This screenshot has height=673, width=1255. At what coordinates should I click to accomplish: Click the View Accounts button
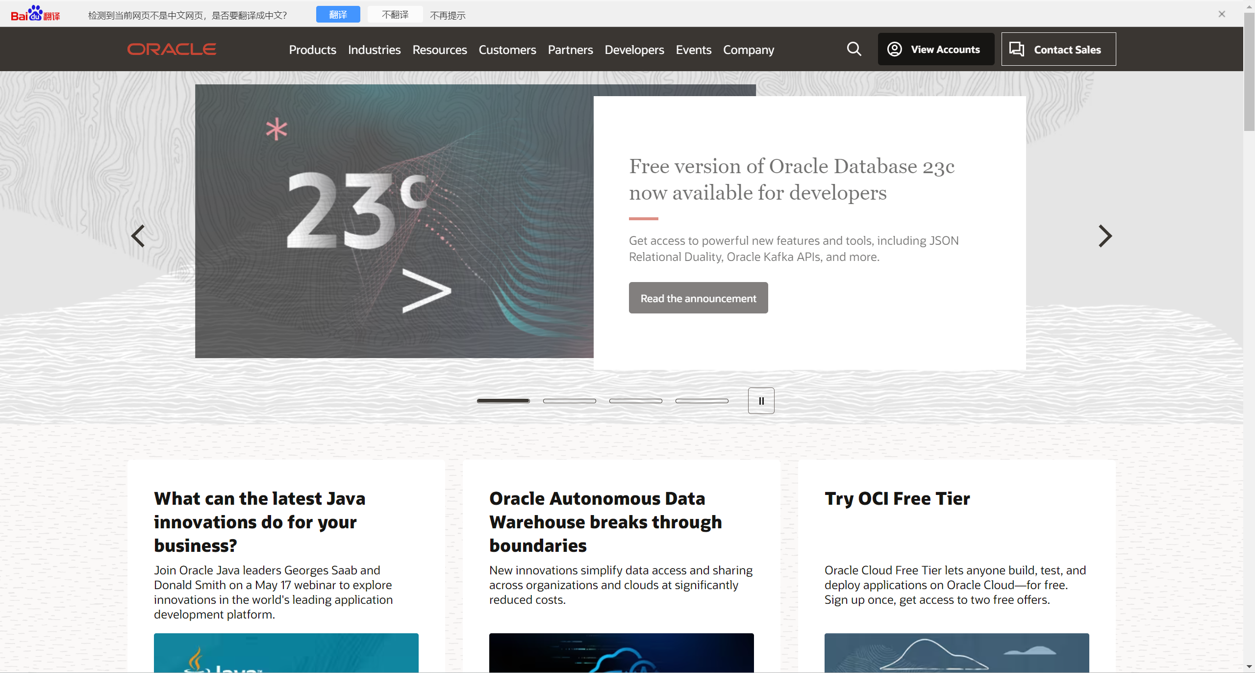click(x=936, y=49)
